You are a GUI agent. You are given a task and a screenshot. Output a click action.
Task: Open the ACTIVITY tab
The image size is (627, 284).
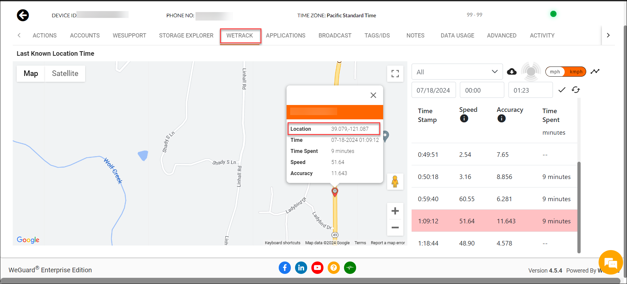coord(542,36)
